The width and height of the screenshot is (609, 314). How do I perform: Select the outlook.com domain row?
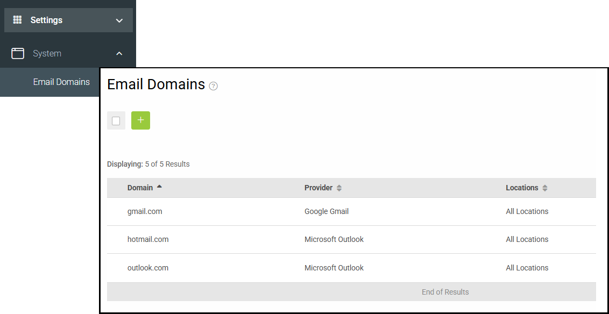click(x=351, y=268)
